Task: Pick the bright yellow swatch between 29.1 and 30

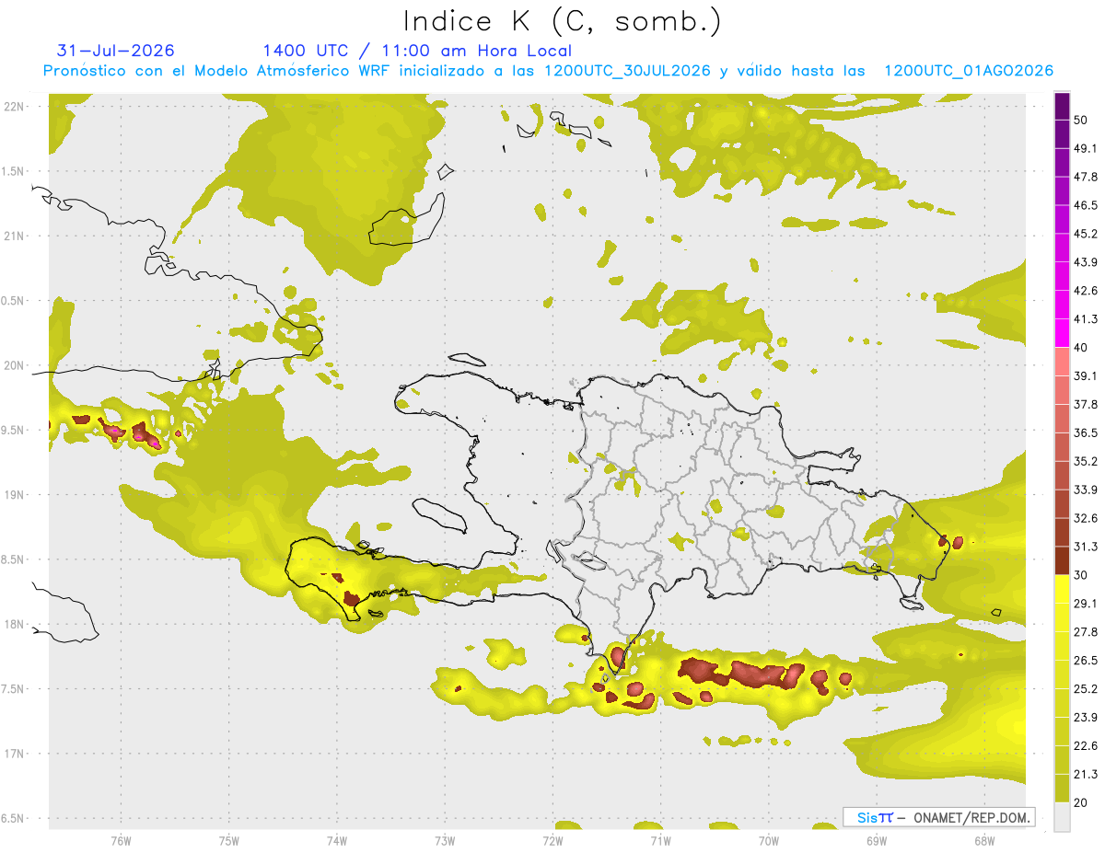Action: point(1062,589)
